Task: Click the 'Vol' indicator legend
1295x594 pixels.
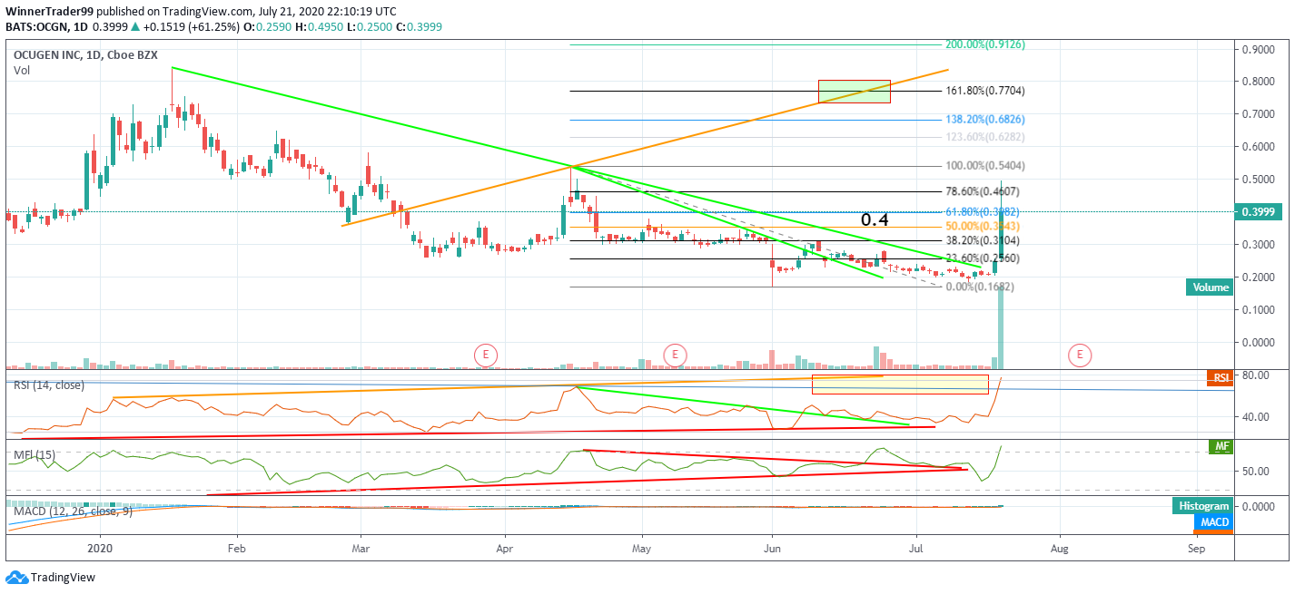Action: tap(22, 69)
